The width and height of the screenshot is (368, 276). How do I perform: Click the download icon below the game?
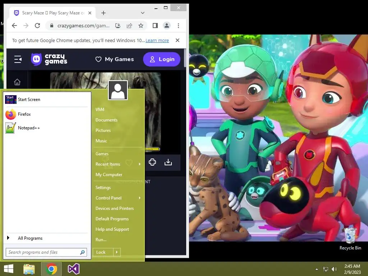point(168,162)
